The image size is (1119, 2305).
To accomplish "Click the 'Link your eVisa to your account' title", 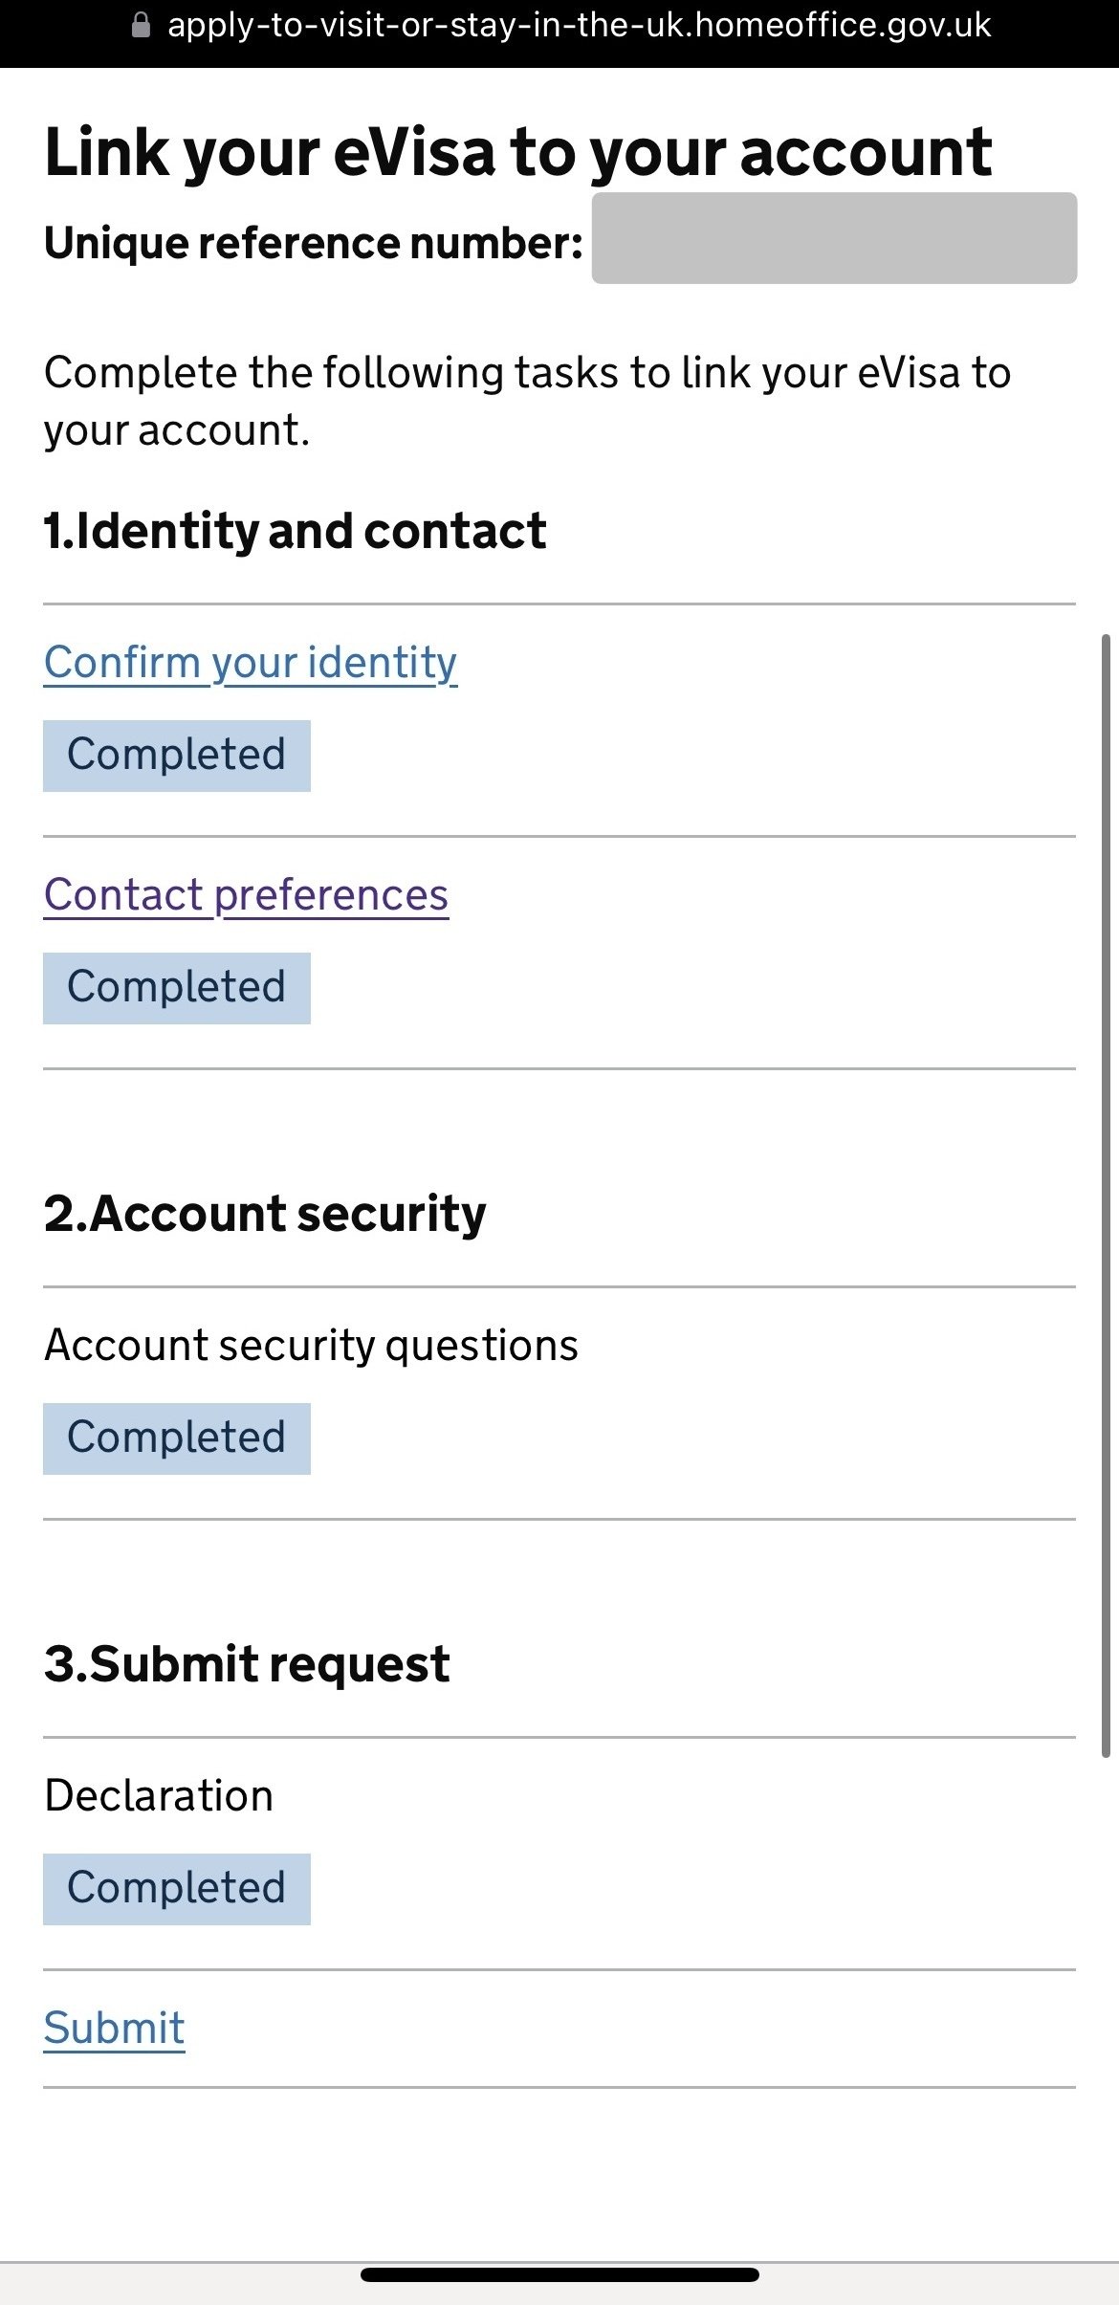I will tap(517, 153).
